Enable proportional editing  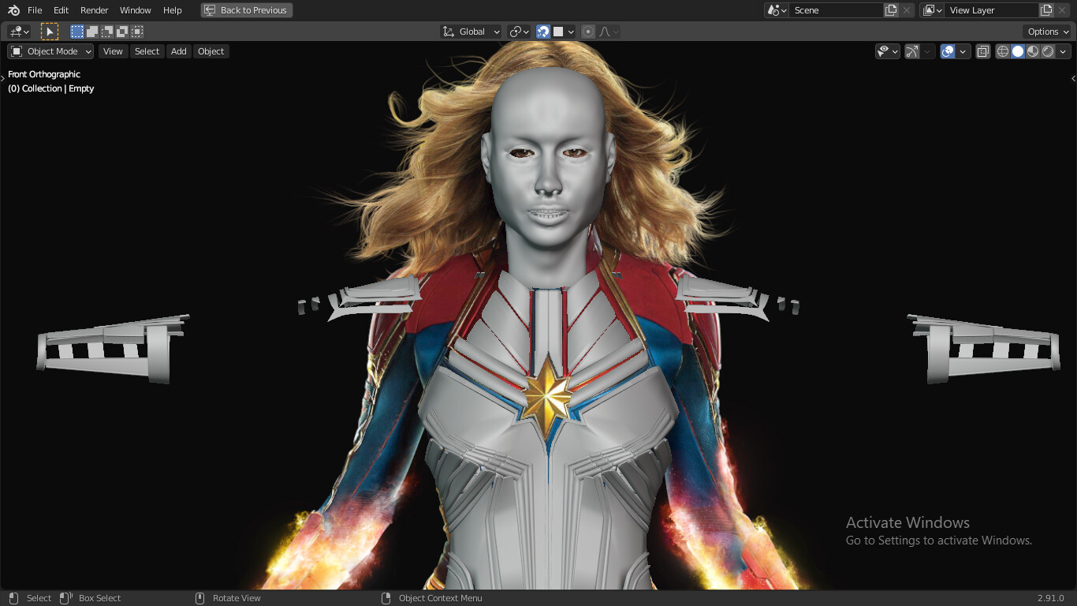[x=587, y=31]
